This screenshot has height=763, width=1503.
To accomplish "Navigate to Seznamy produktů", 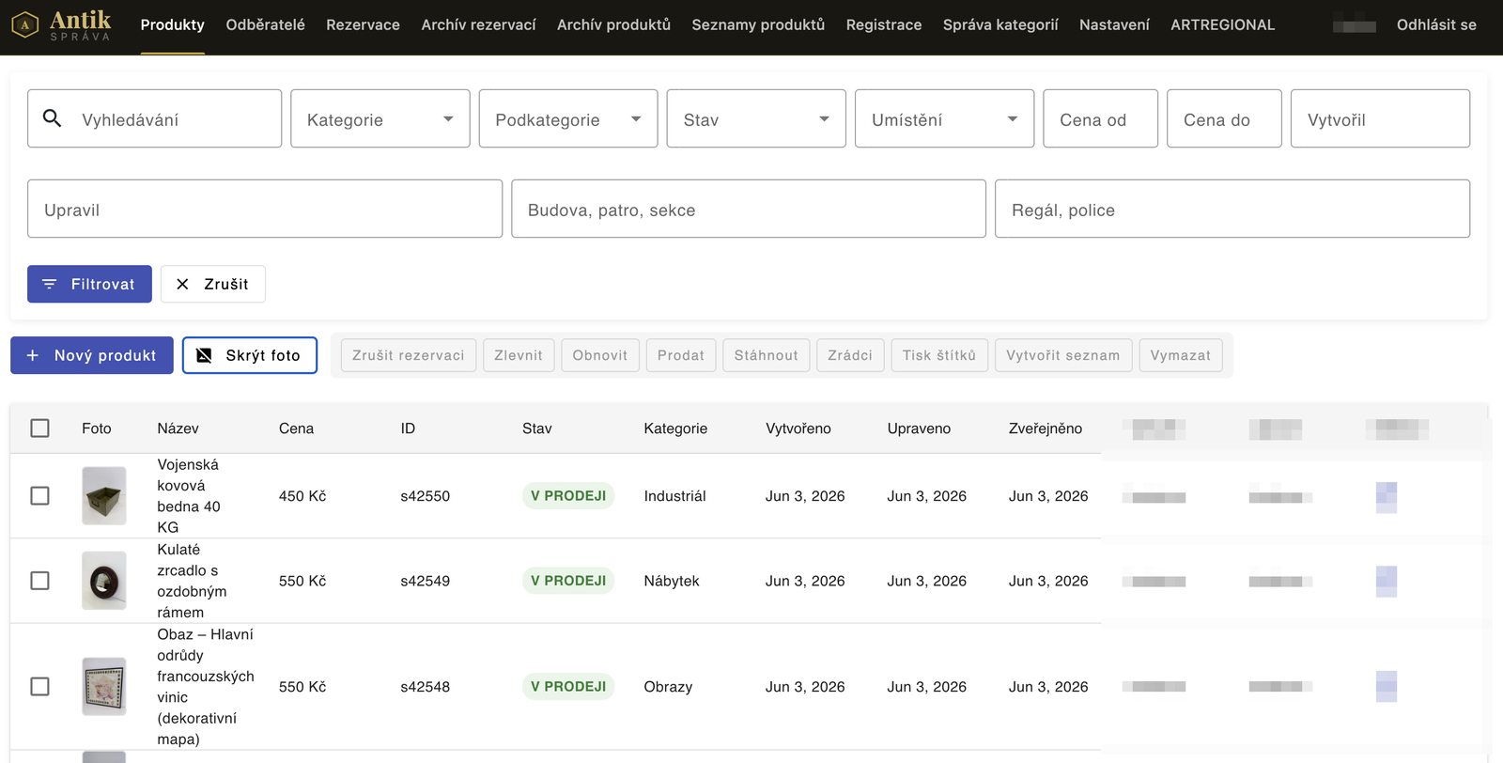I will [x=758, y=25].
